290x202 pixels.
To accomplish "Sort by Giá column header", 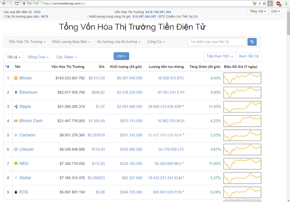I will [101, 66].
